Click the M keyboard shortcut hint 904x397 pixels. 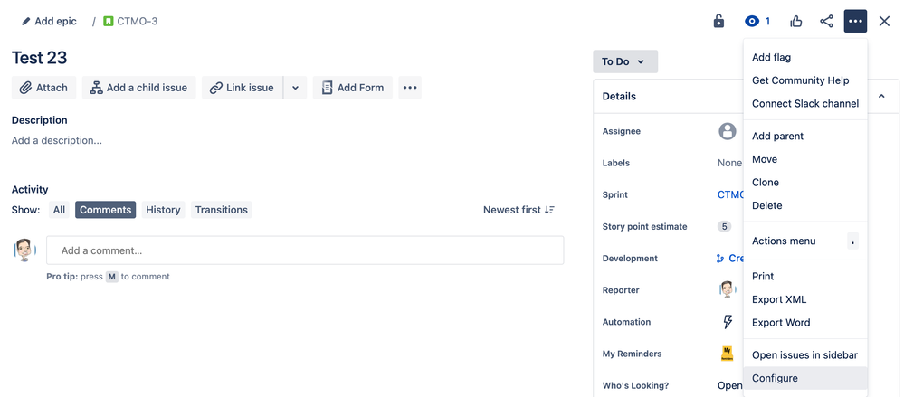[x=112, y=277]
